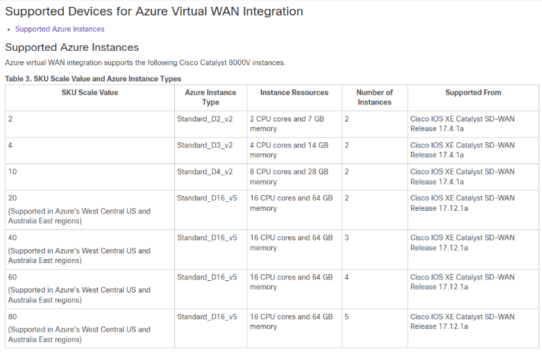Click the Azure Instance Type column header

[211, 98]
